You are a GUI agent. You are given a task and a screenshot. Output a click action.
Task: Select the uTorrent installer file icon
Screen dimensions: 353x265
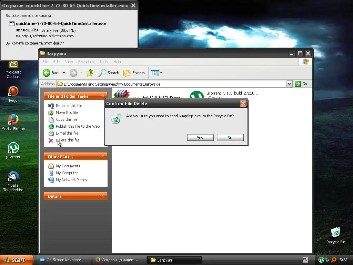click(x=197, y=95)
